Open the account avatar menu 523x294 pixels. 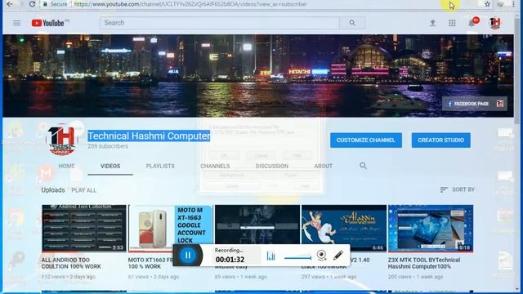[495, 23]
